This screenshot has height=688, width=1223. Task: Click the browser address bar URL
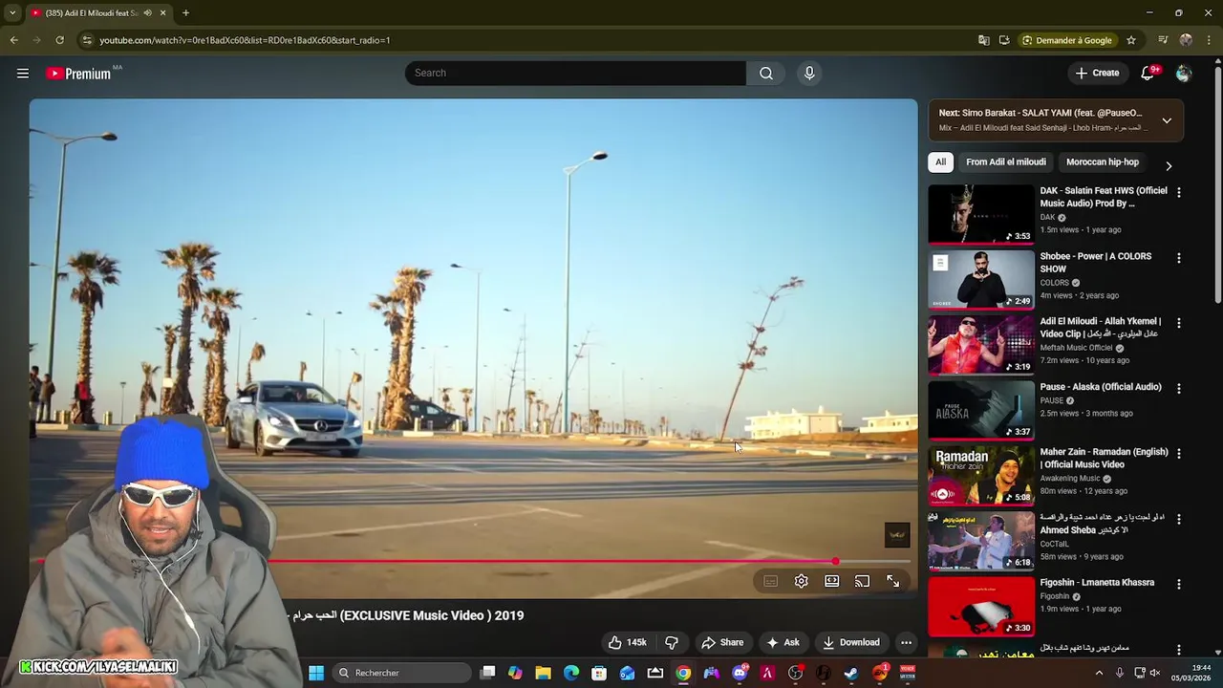[x=245, y=40]
